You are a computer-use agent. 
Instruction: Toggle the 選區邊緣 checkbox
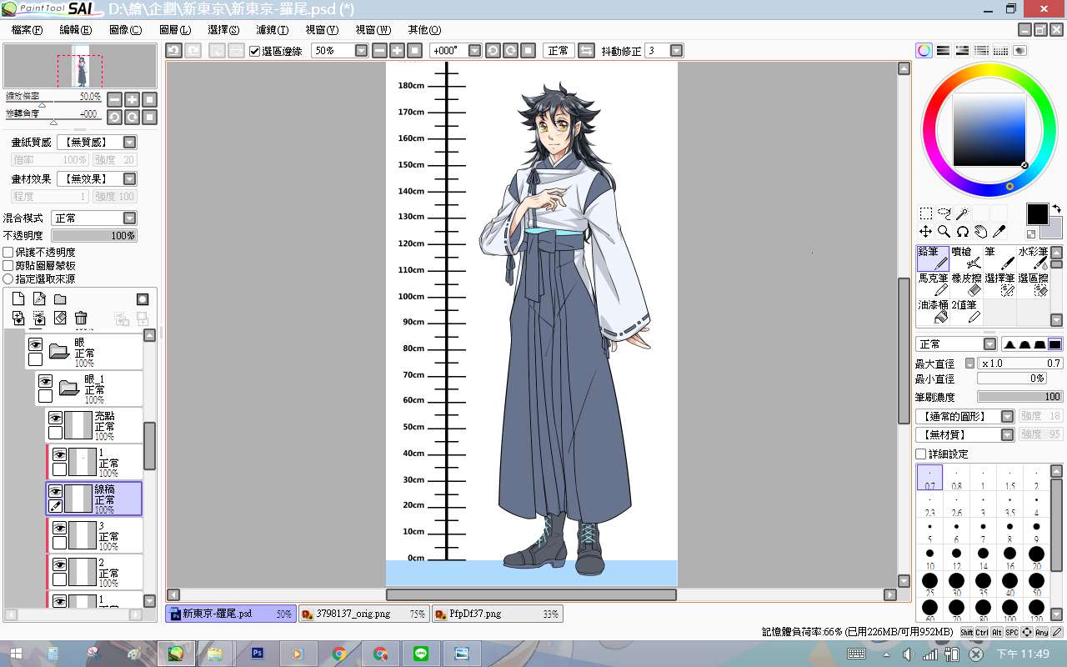coord(255,51)
